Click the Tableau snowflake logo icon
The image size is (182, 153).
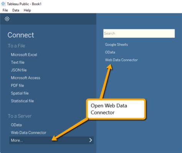pyautogui.click(x=7, y=19)
